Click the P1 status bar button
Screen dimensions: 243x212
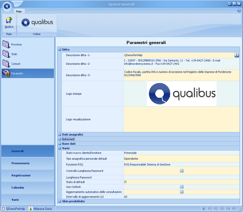[x=210, y=209]
